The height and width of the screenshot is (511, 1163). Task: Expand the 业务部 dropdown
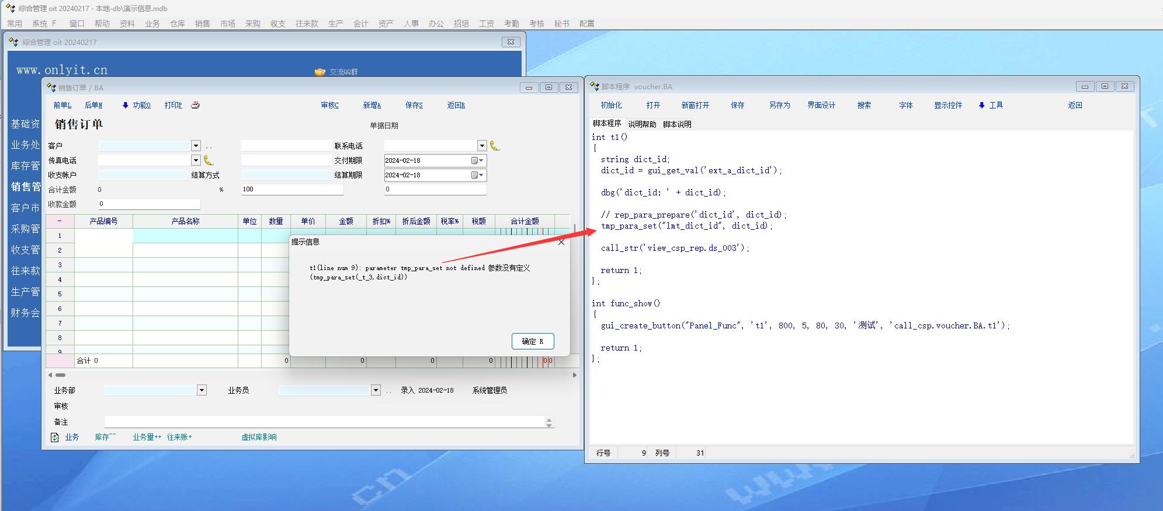point(202,390)
